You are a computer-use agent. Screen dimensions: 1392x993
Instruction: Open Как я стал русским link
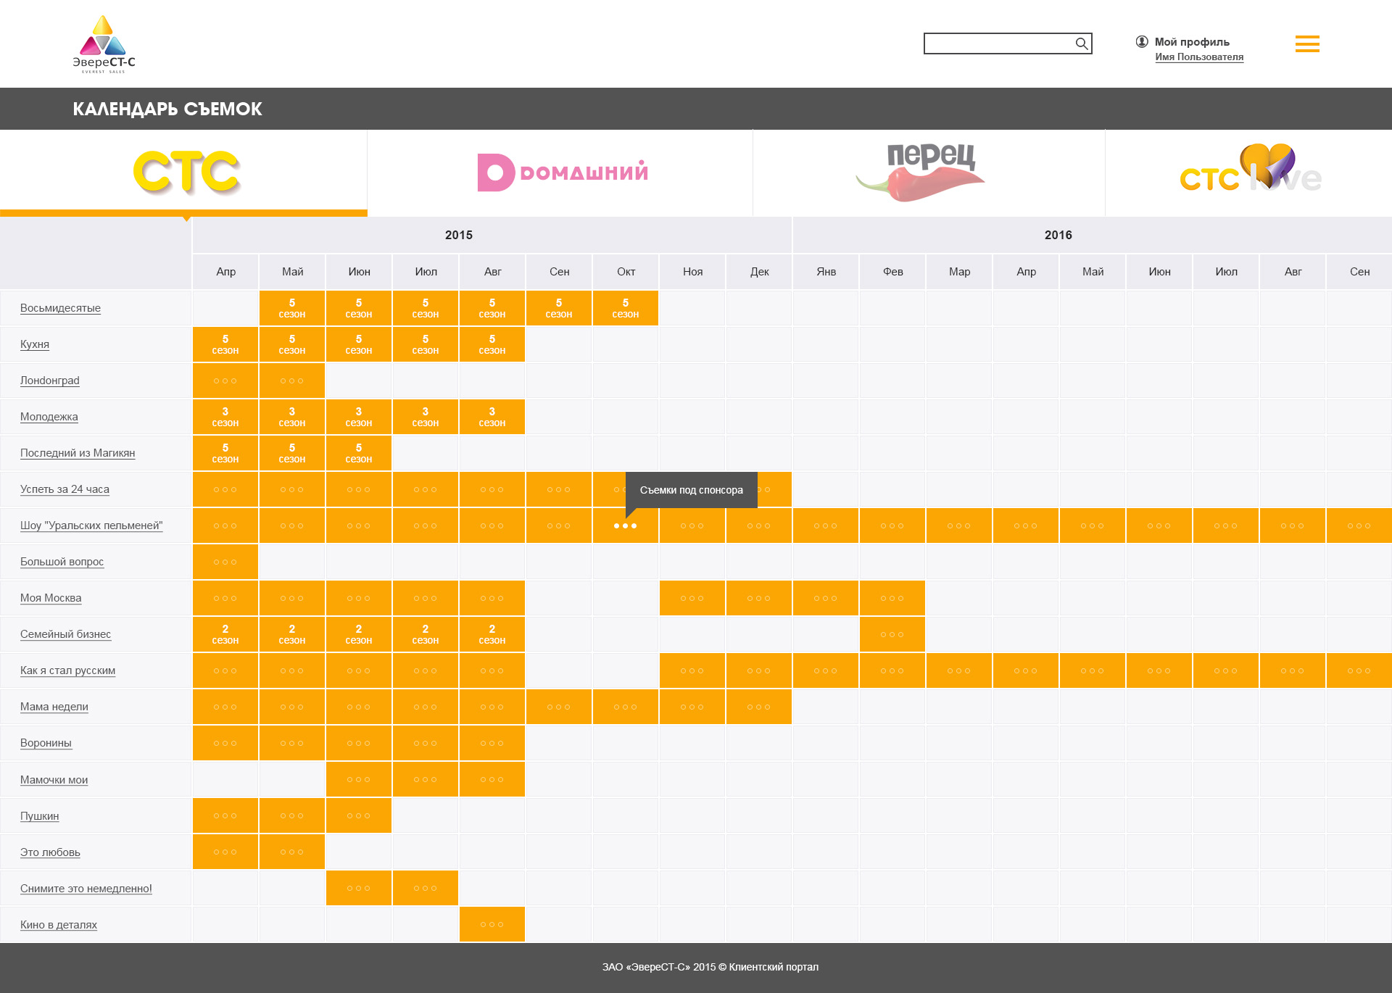click(x=67, y=670)
